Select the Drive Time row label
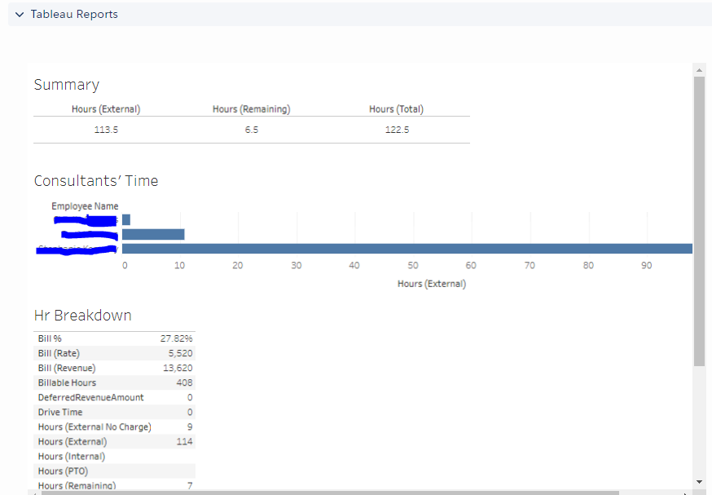 [60, 413]
